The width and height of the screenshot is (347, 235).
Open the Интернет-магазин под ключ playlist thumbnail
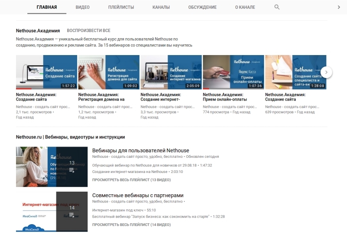click(52, 212)
